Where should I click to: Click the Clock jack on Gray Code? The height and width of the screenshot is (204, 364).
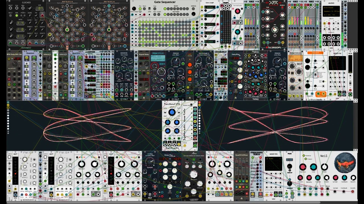coord(185,146)
